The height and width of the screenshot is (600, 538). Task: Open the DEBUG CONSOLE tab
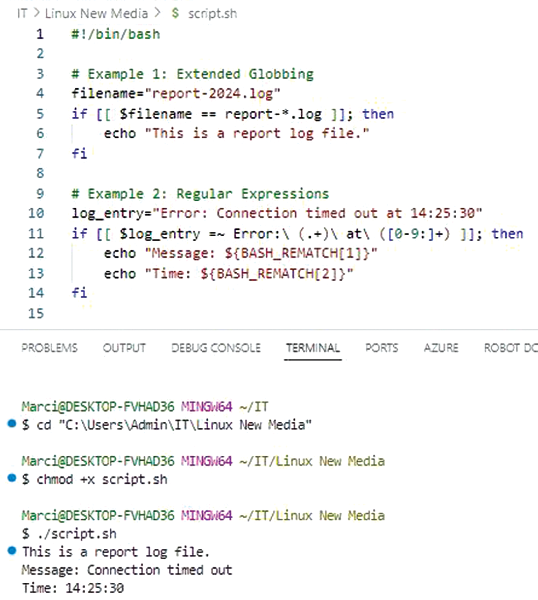[x=216, y=348]
